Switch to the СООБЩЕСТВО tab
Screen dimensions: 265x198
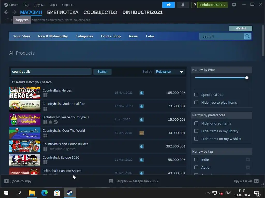click(100, 12)
